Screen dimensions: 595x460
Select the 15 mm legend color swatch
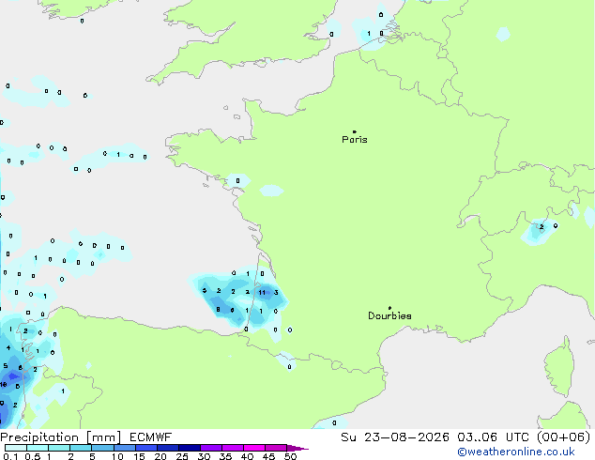click(145, 448)
